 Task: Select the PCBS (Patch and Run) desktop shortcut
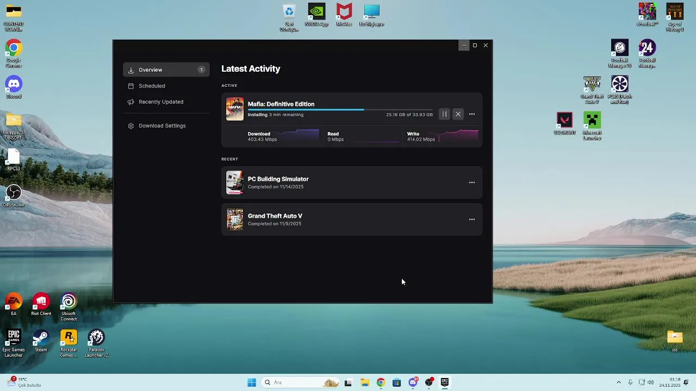[x=620, y=90]
